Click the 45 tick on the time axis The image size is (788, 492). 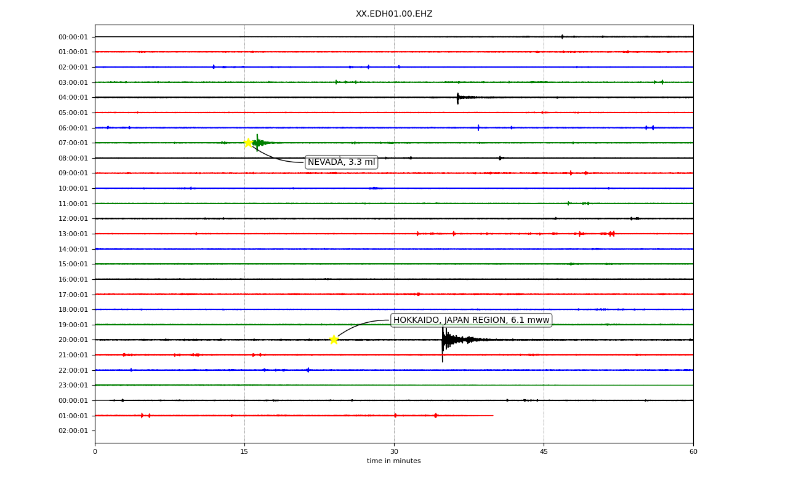(x=544, y=452)
